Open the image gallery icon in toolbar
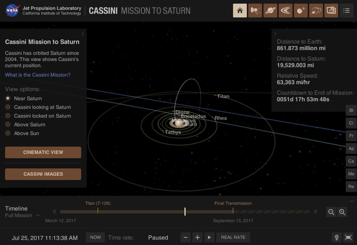The height and width of the screenshot is (245, 357). pyautogui.click(x=331, y=11)
